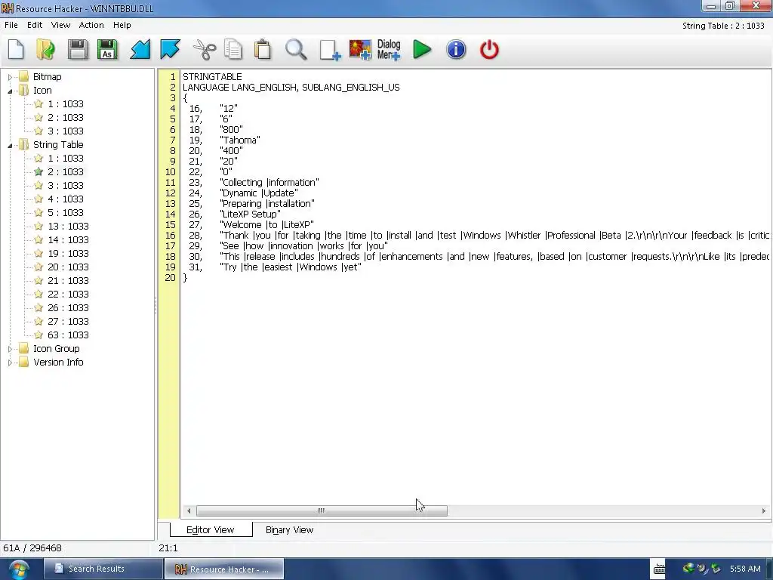Screen dimensions: 773x580
Task: Click the editor scrollbar right arrow
Action: 764,511
